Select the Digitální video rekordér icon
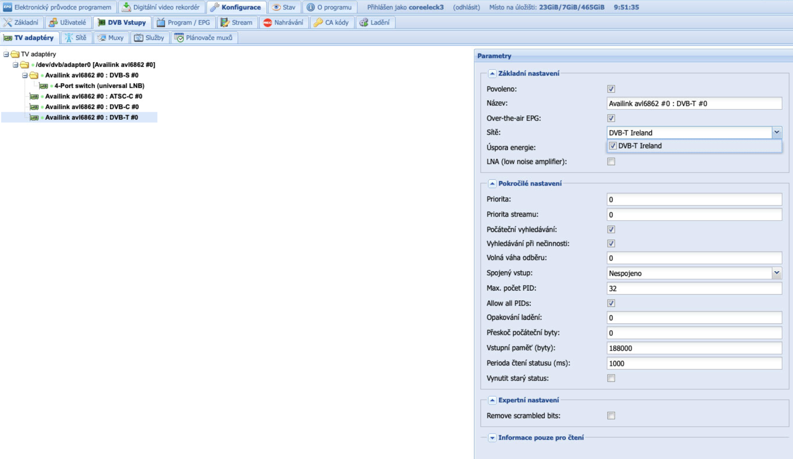793x459 pixels. click(x=126, y=7)
